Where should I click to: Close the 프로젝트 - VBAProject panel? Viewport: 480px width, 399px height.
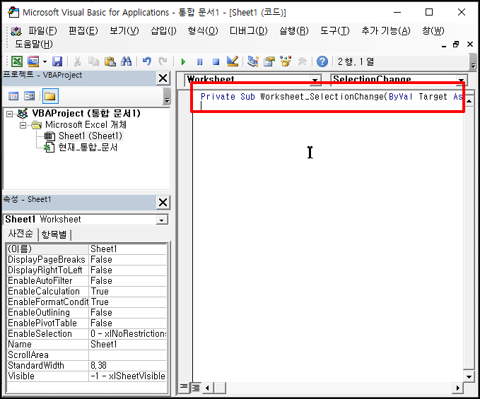163,78
